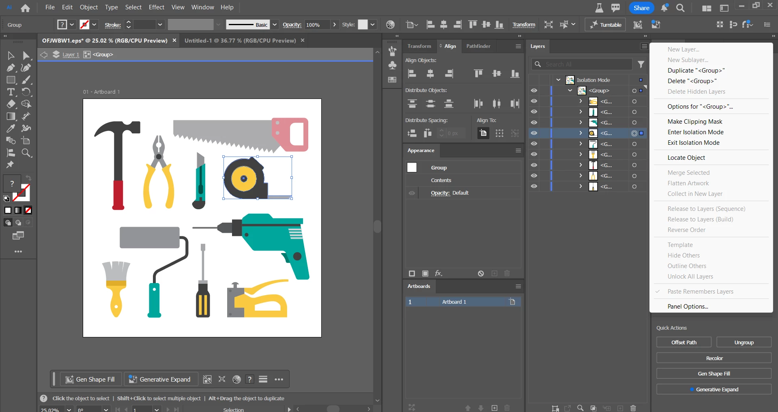Image resolution: width=778 pixels, height=412 pixels.
Task: Hide the first sublayer via eye icon
Action: 534,101
